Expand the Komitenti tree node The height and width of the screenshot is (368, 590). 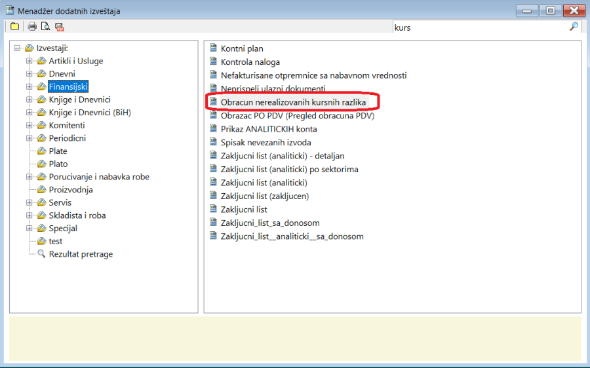pos(29,125)
